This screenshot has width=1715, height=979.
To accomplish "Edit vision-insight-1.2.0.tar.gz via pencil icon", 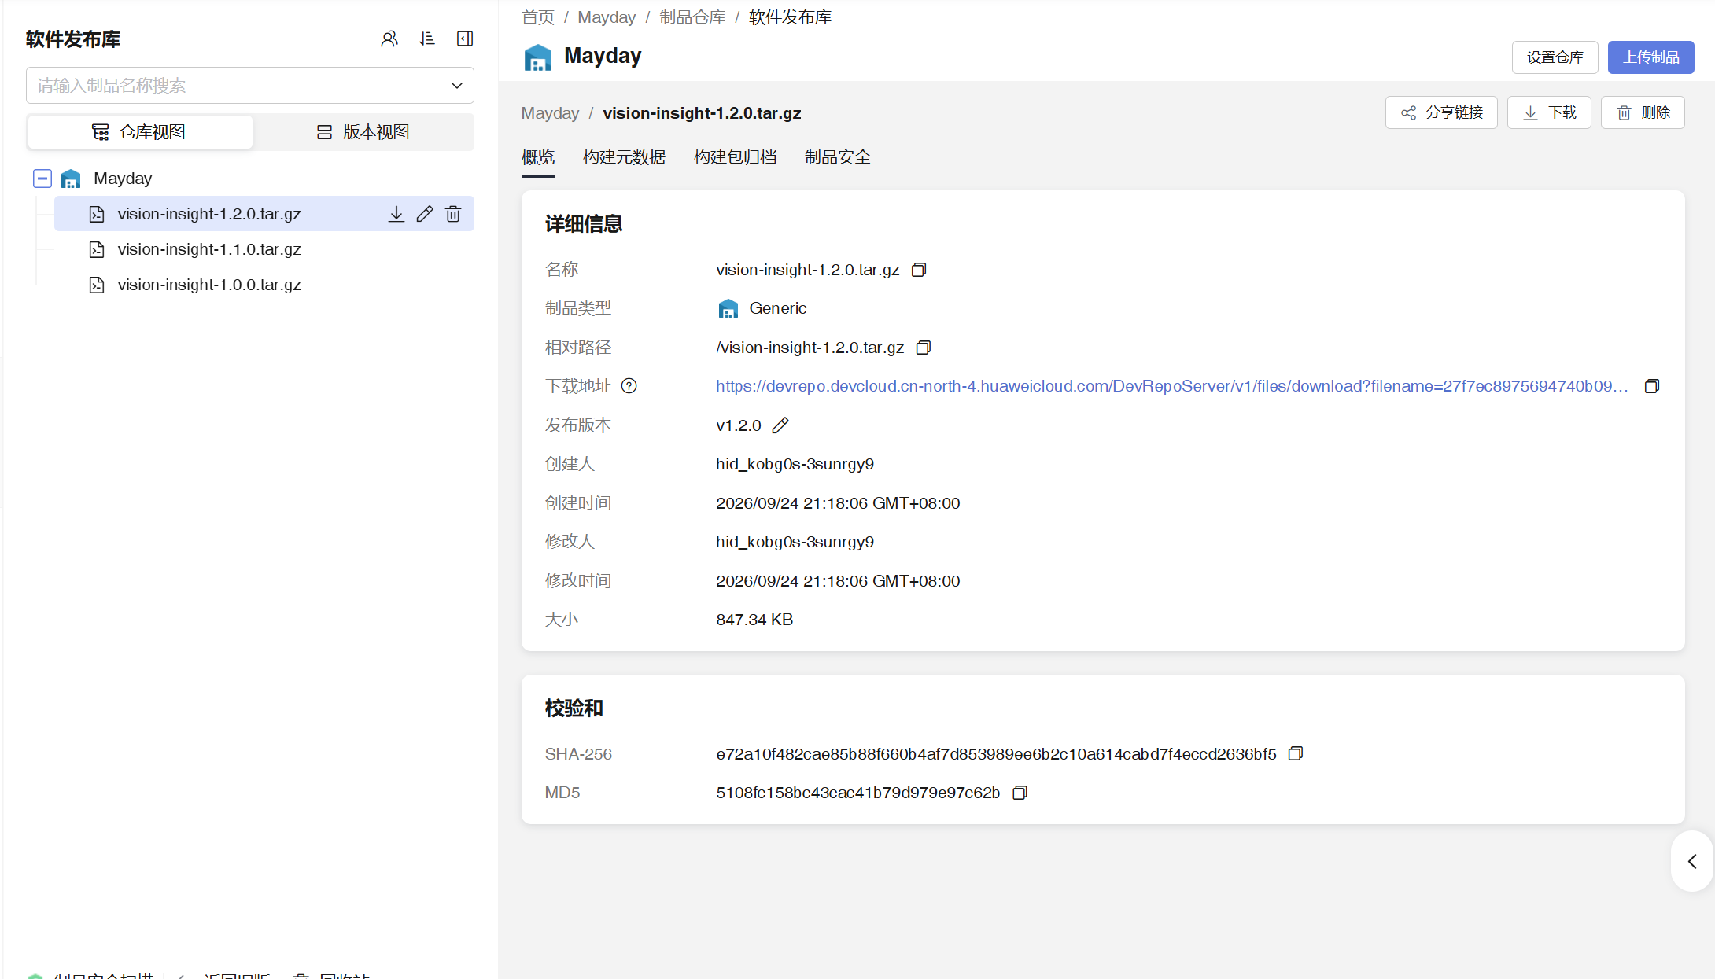I will pos(425,214).
